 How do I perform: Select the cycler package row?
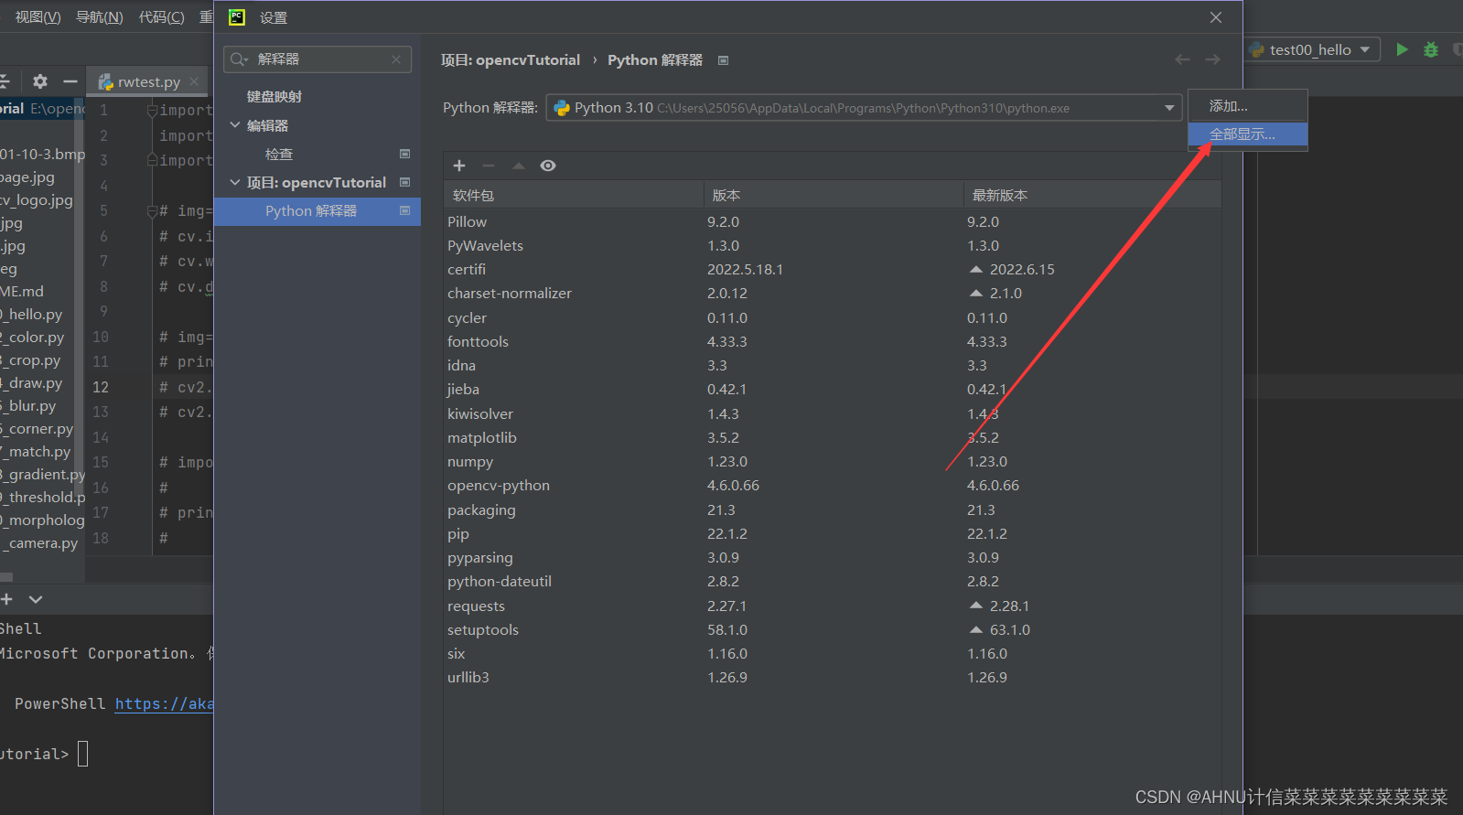833,317
